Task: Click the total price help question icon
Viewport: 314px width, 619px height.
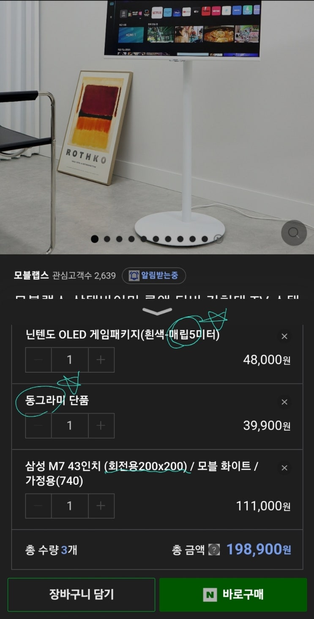Action: click(214, 550)
